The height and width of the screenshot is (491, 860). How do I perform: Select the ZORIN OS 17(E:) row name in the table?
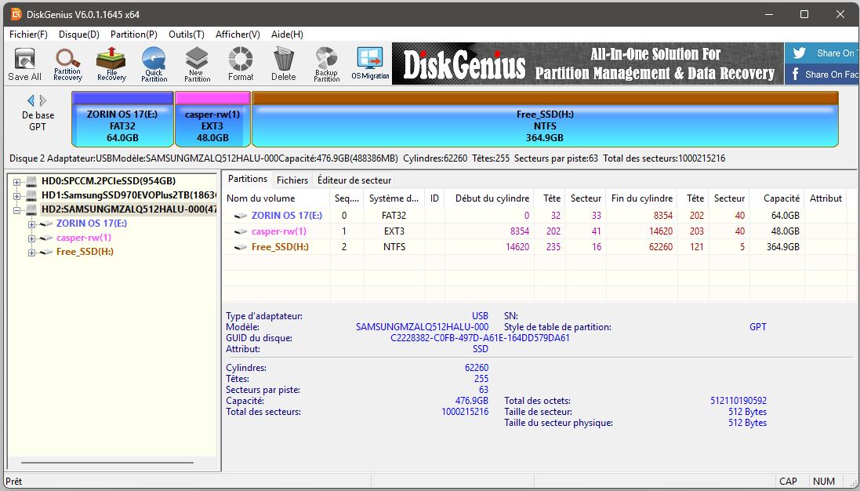pos(287,216)
